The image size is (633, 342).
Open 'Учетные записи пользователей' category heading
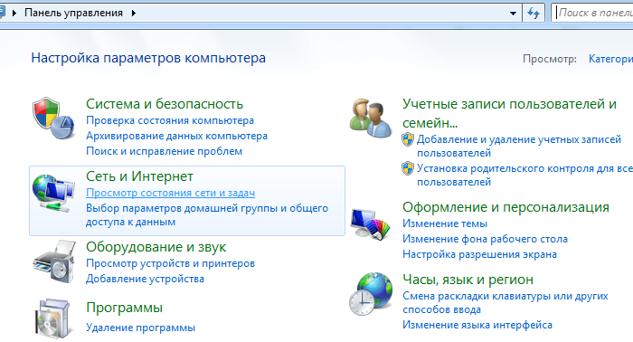coord(509,113)
